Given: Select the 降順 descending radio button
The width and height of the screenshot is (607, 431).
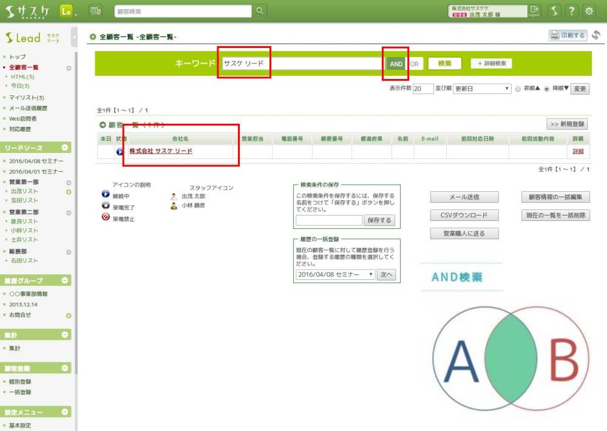Looking at the screenshot, I should point(547,89).
